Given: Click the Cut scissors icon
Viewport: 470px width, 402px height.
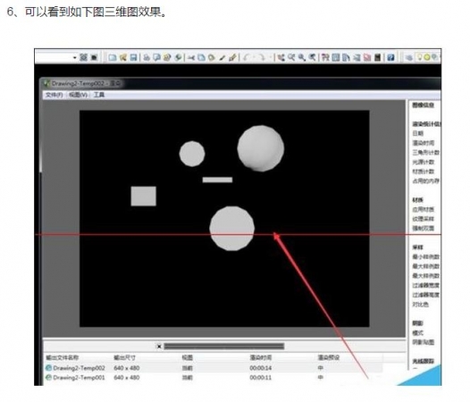Looking at the screenshot, I should tap(191, 57).
